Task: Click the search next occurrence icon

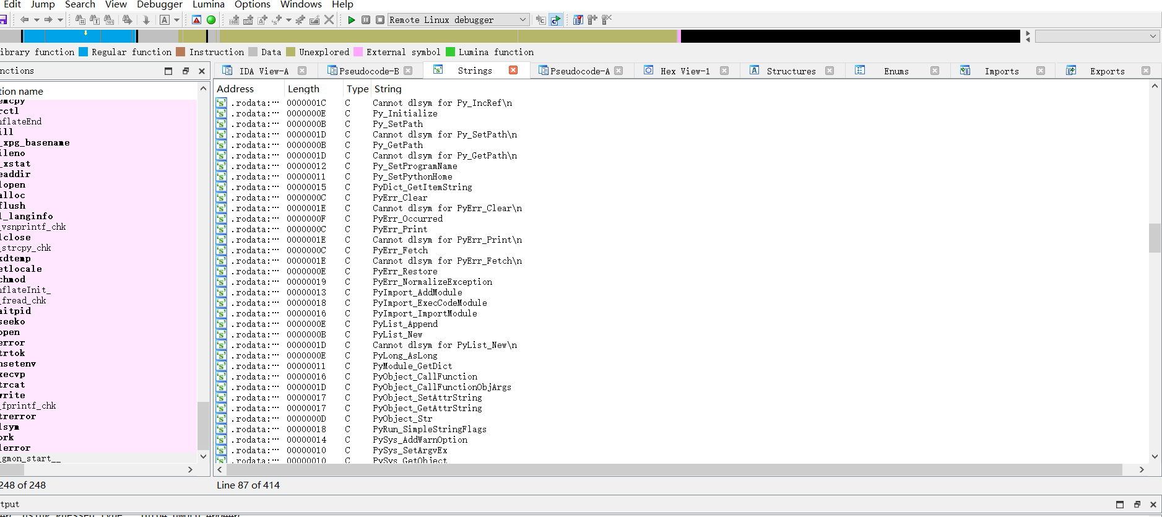Action: coord(128,20)
